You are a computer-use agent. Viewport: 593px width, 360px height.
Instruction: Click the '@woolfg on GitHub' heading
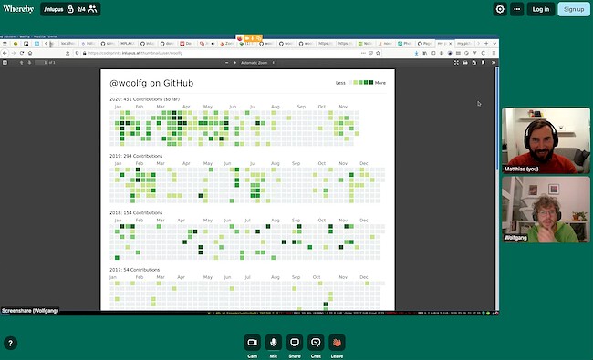pos(151,83)
